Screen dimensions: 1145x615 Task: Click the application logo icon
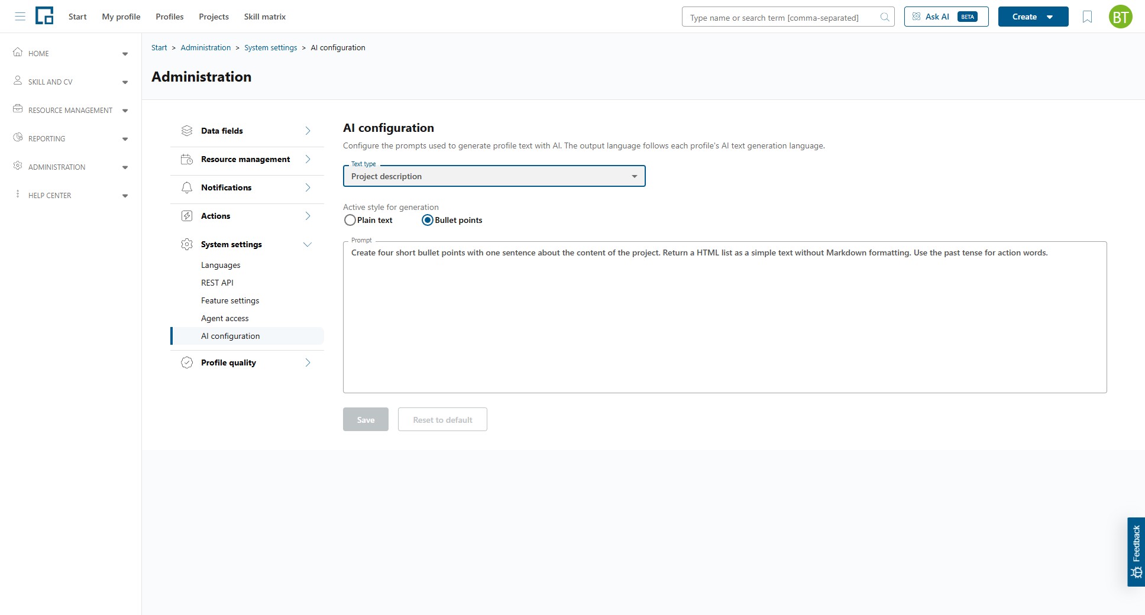44,16
